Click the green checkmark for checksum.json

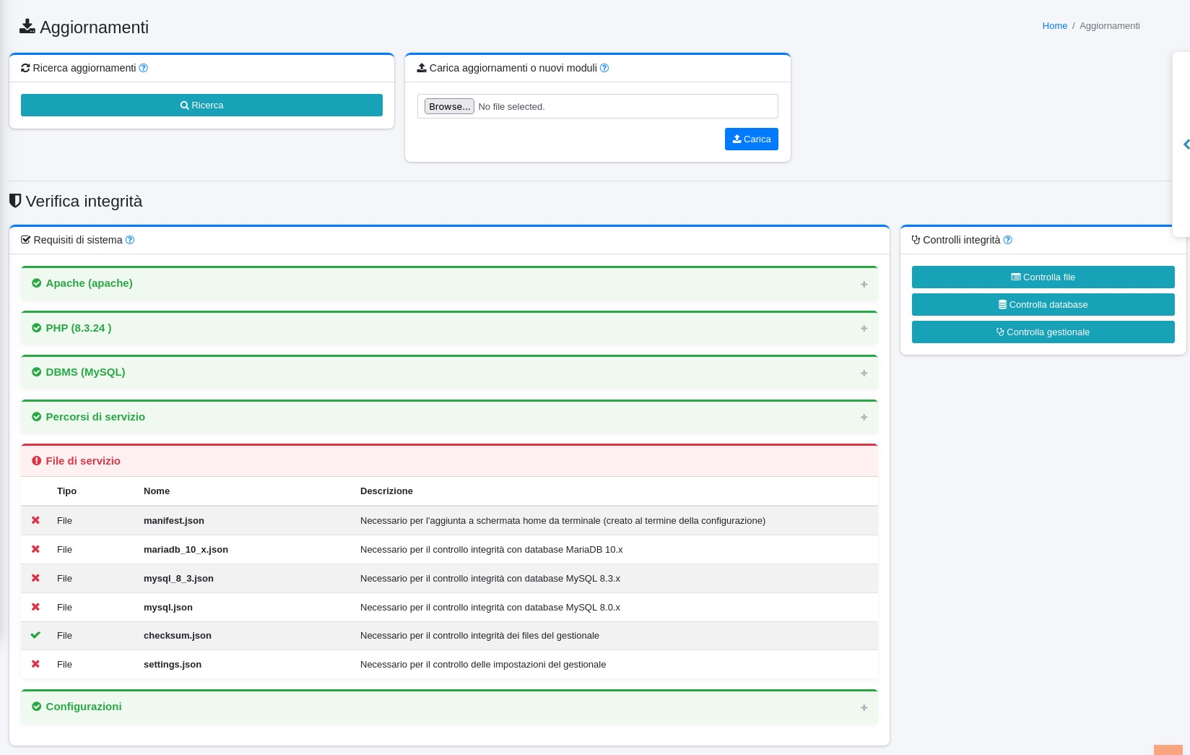click(x=35, y=636)
